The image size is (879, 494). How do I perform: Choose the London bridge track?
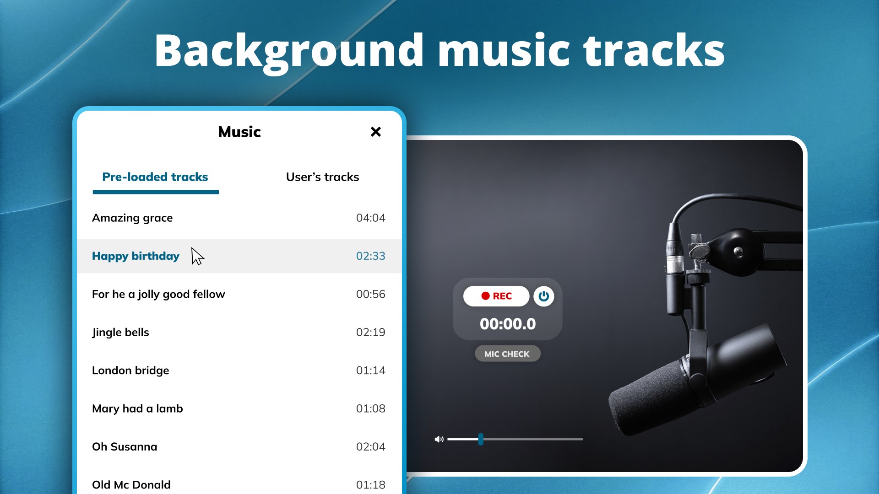tap(130, 370)
